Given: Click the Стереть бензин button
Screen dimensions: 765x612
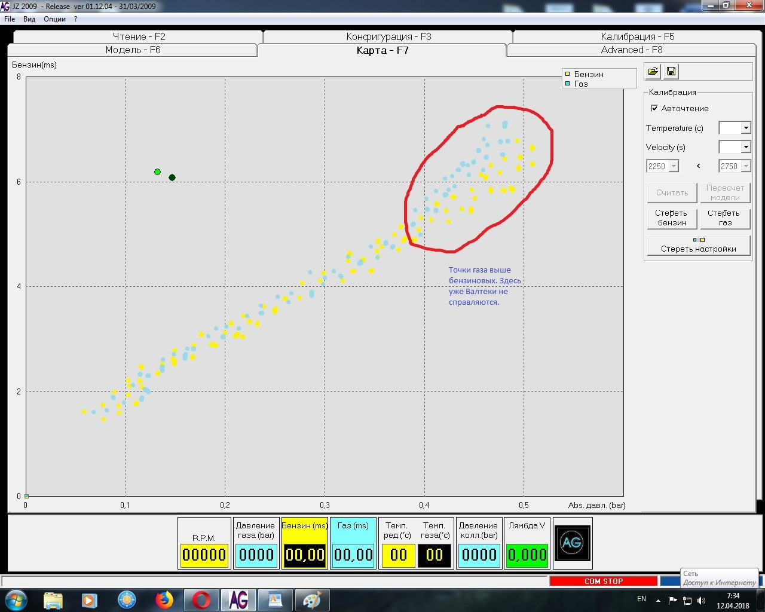Looking at the screenshot, I should pos(672,218).
